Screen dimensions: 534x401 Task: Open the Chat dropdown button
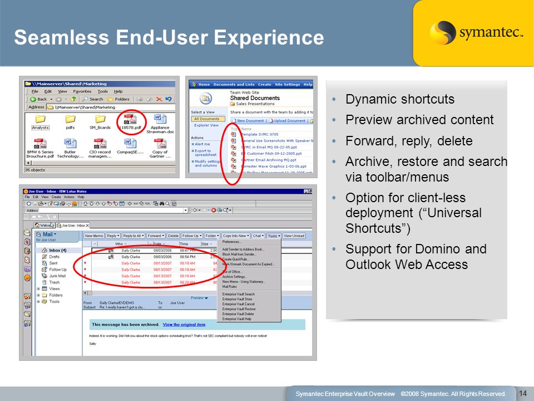pyautogui.click(x=259, y=236)
